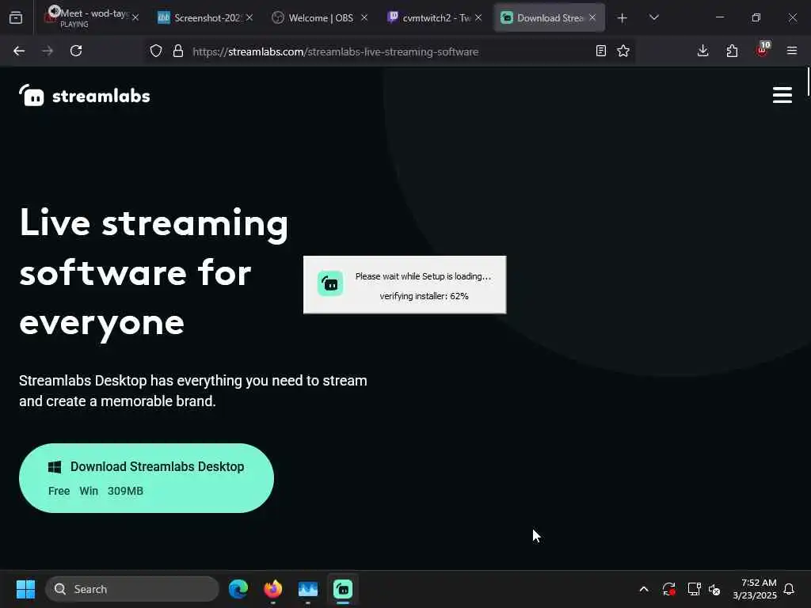
Task: Click Download Streamlabs Desktop button
Action: click(147, 477)
